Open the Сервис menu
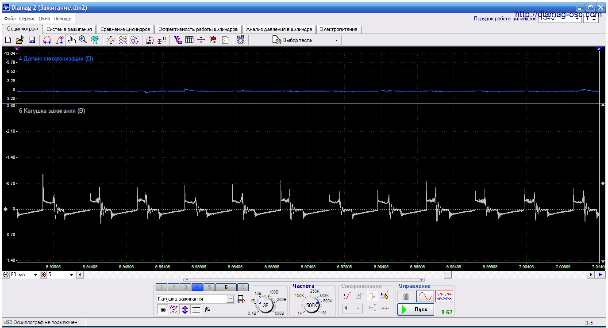 point(27,19)
